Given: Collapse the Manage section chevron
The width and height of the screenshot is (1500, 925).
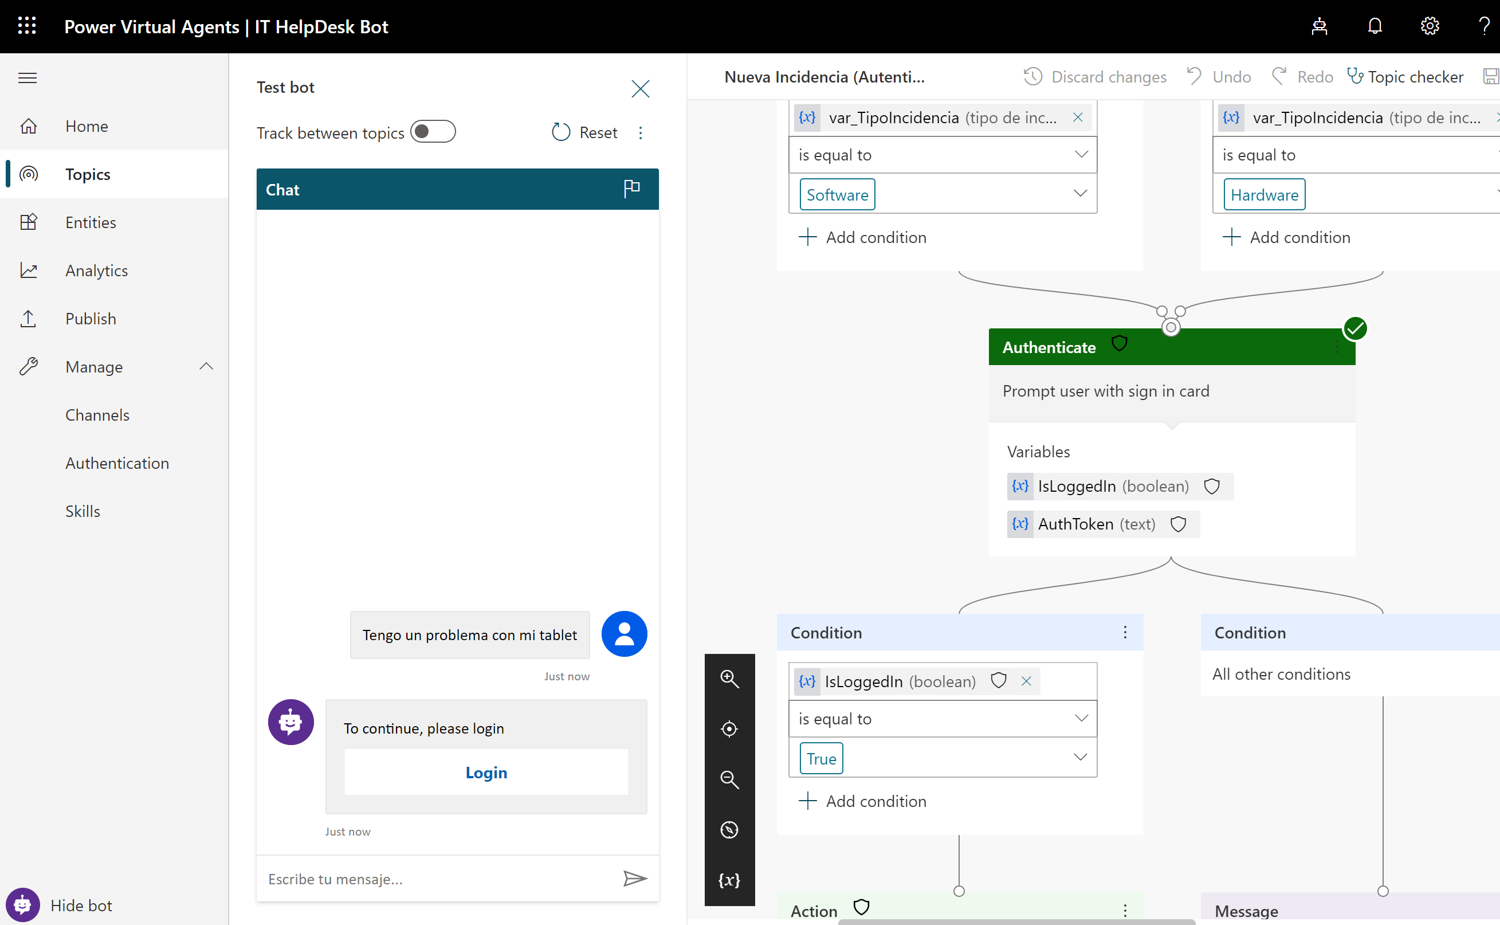Looking at the screenshot, I should click(206, 366).
